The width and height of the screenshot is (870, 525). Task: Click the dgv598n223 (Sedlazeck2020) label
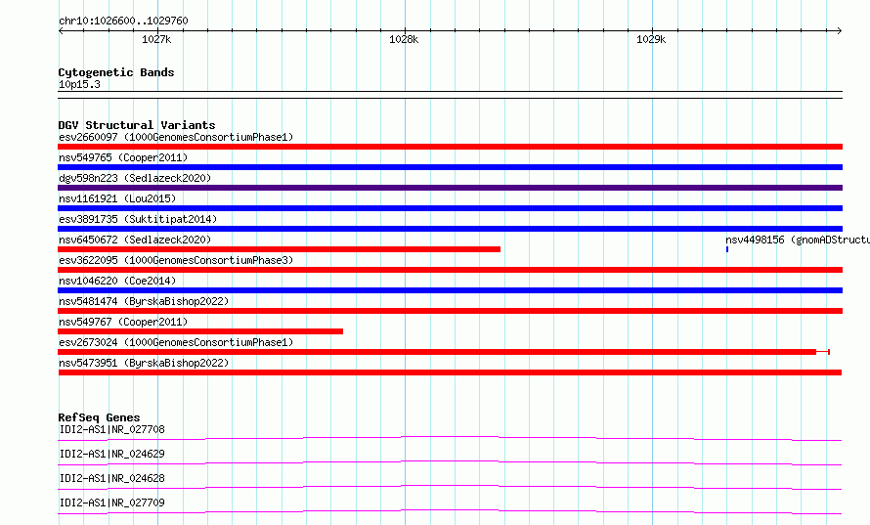[x=135, y=178]
